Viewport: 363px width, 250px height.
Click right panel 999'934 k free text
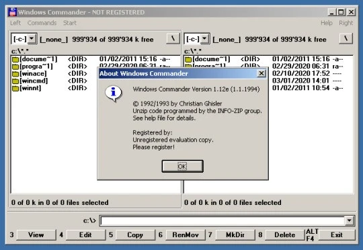click(x=286, y=40)
